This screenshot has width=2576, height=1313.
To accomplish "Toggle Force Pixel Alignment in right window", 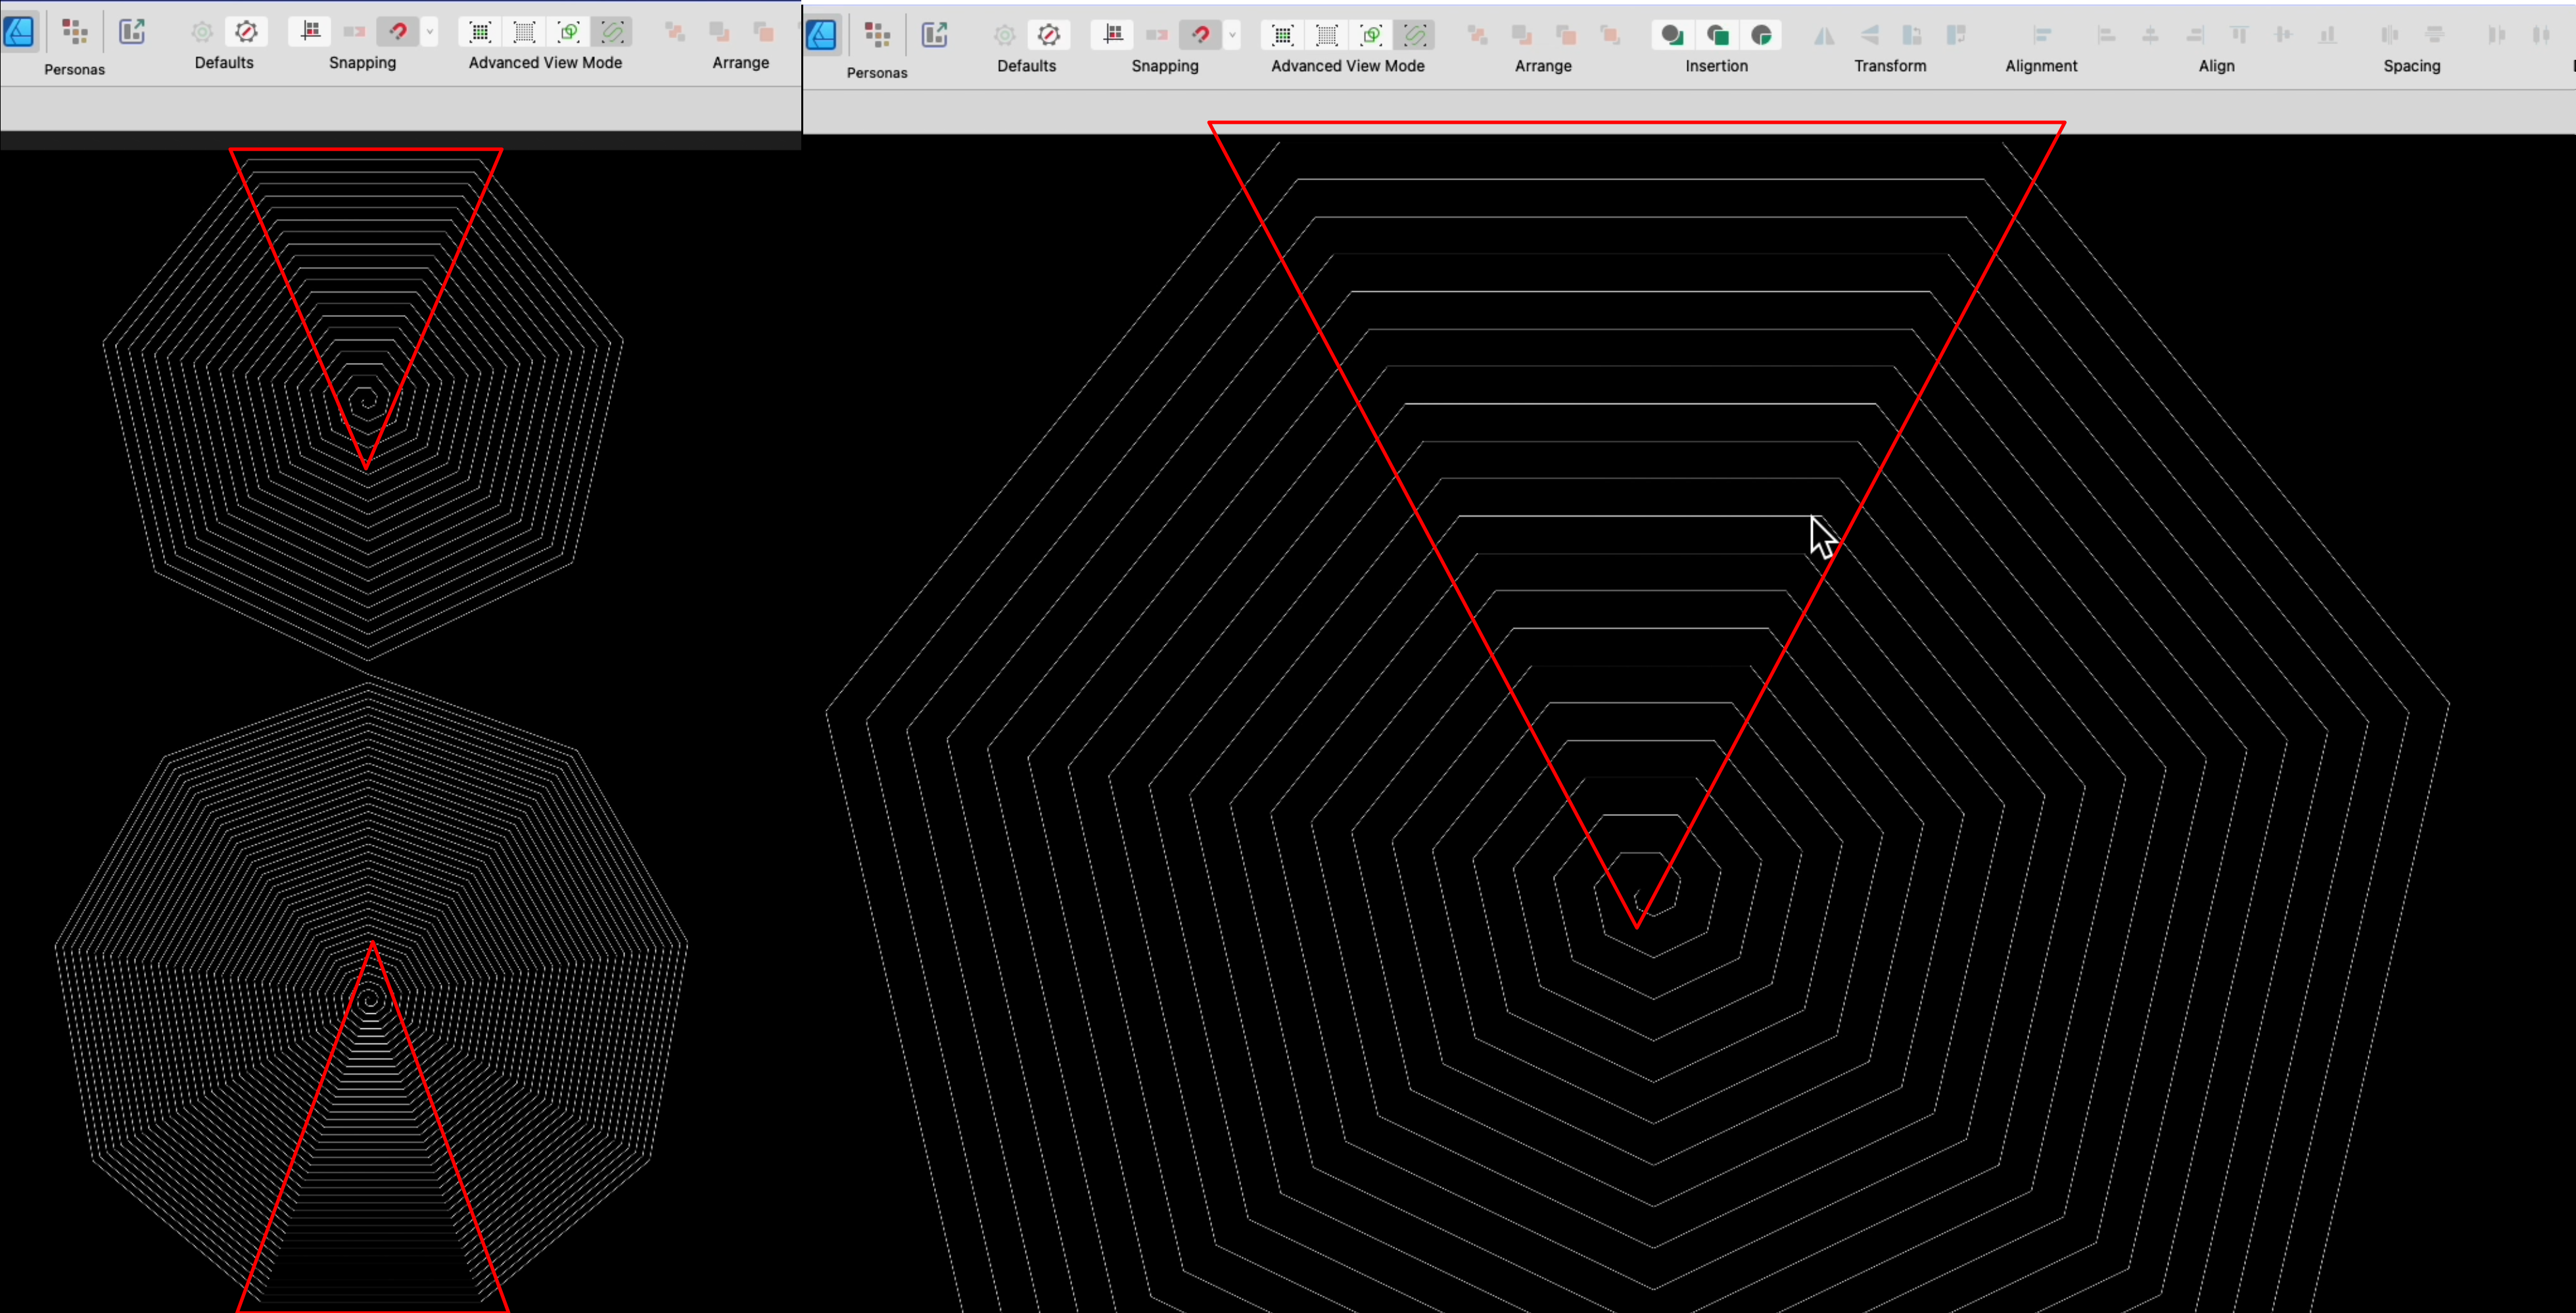I will coord(1113,35).
